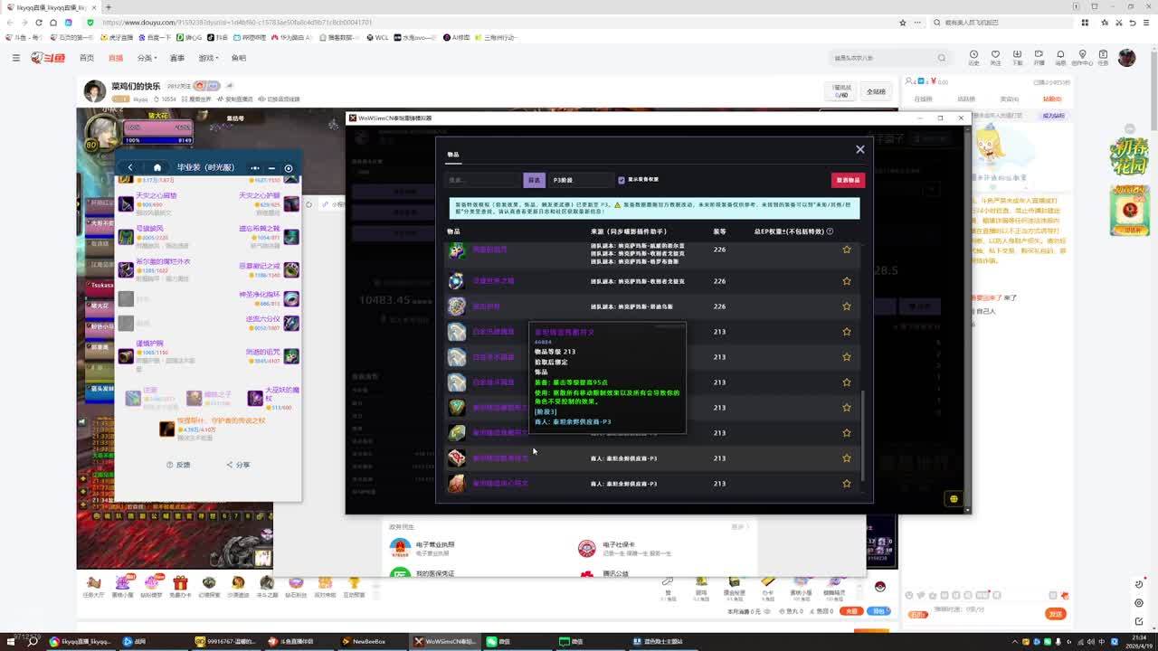
Task: Open notifications bell icon in header
Action: tap(1059, 55)
